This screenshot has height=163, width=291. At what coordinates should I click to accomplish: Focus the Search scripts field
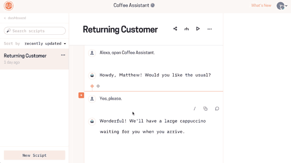(x=35, y=31)
